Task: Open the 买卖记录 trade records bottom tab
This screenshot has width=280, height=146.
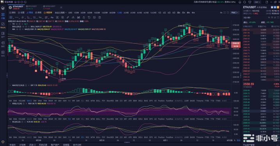Action: pyautogui.click(x=43, y=144)
